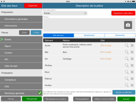Screen dimensions: 136x102
Task: Click the Plinthes element name
Action: pos(48,65)
